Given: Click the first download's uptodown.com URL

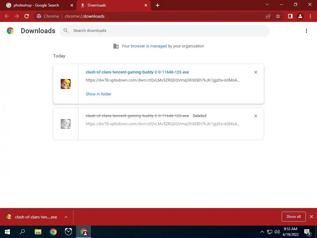Looking at the screenshot, I should click(163, 80).
